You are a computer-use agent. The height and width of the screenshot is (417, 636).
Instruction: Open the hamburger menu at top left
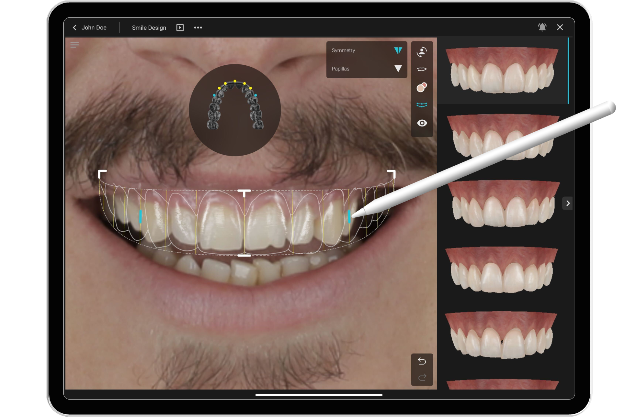coord(74,45)
